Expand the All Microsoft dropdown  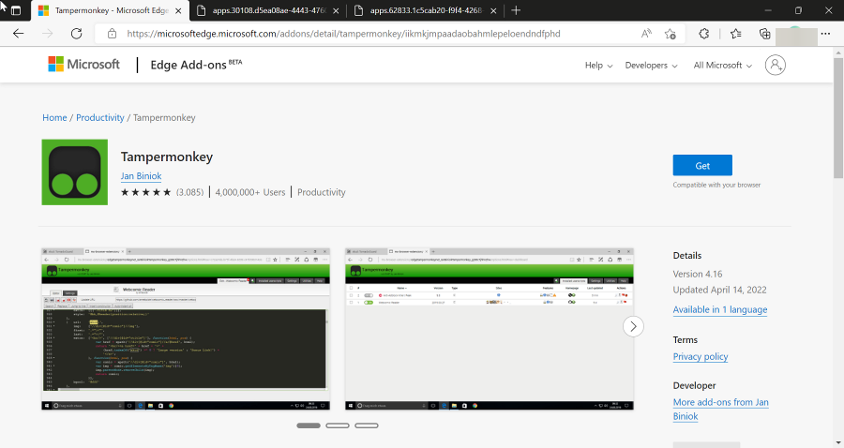click(x=722, y=65)
